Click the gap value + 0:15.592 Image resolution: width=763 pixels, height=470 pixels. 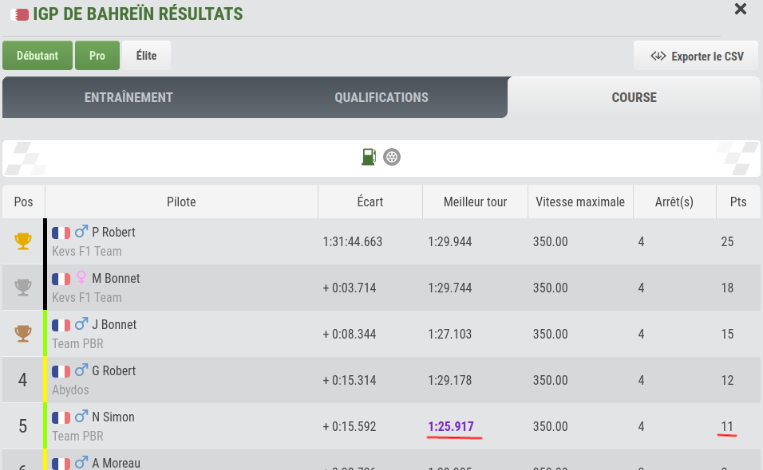350,426
